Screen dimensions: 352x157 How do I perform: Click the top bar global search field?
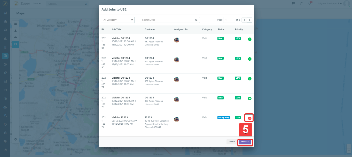[x=67, y=4]
